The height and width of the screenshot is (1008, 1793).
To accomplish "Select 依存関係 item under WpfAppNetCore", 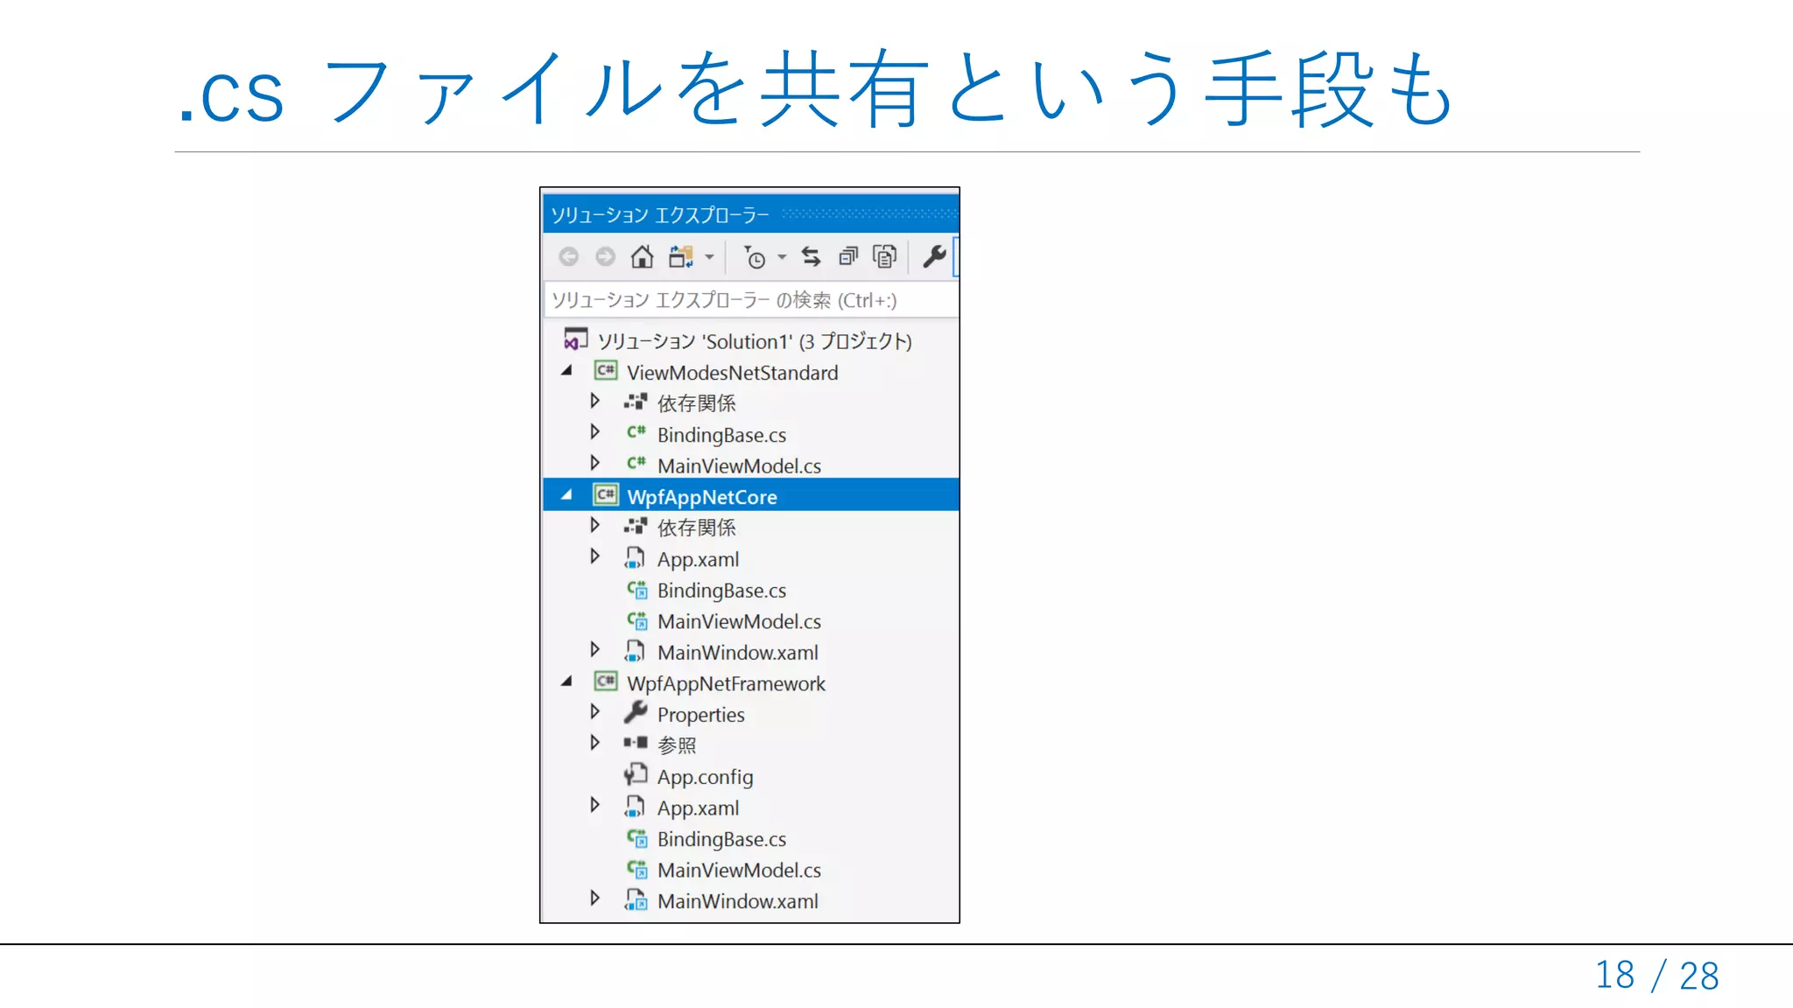I will [x=696, y=528].
